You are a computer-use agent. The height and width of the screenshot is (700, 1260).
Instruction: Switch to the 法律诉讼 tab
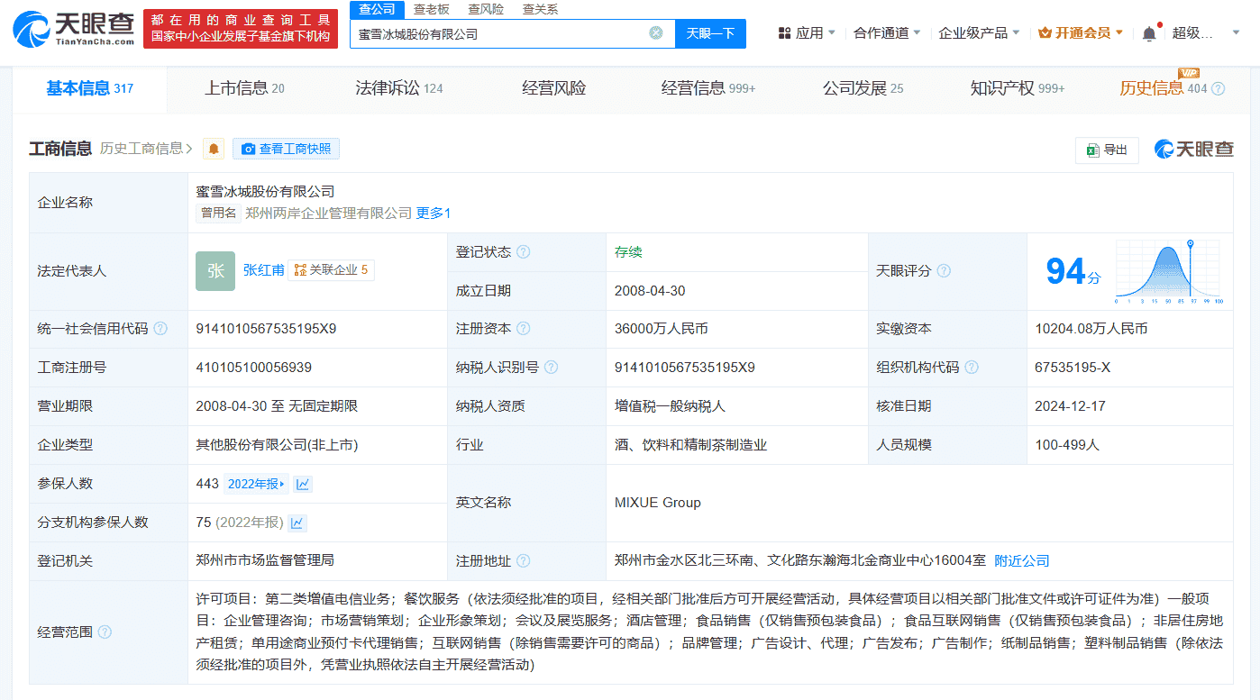(x=398, y=88)
